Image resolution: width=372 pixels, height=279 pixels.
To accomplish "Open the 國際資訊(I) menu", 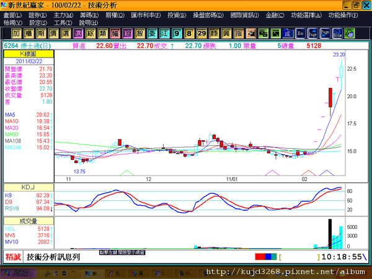I will tap(245, 15).
